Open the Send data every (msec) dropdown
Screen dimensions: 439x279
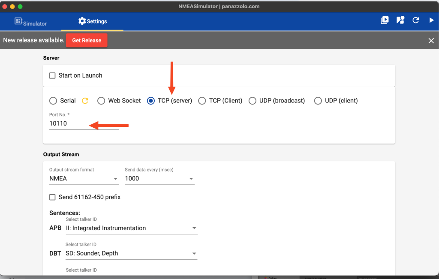click(159, 179)
